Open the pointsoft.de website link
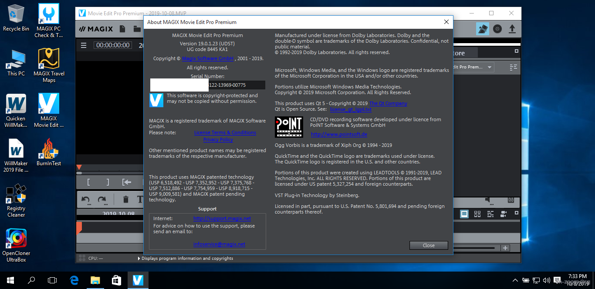Image resolution: width=595 pixels, height=289 pixels. pos(339,134)
